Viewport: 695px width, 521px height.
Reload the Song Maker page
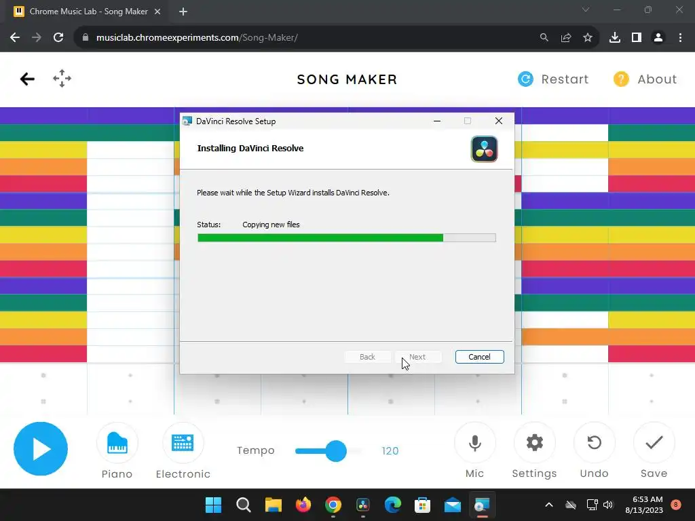tap(58, 38)
